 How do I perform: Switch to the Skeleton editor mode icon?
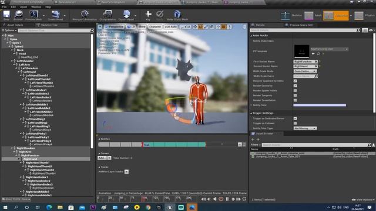click(286, 16)
